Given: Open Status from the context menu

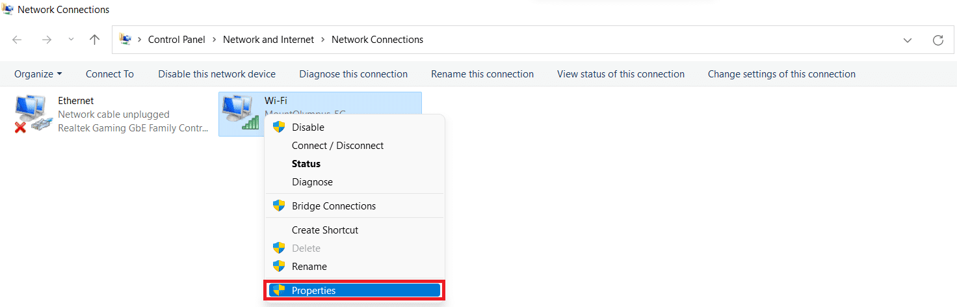Looking at the screenshot, I should [x=306, y=164].
